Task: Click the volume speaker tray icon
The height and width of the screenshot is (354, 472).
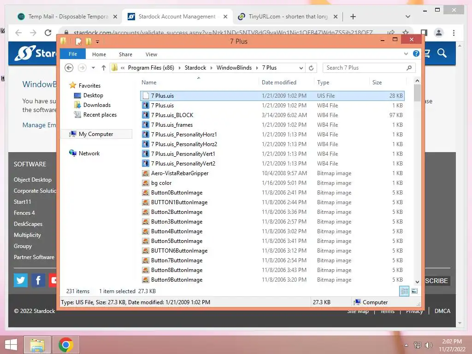Action: (x=428, y=345)
